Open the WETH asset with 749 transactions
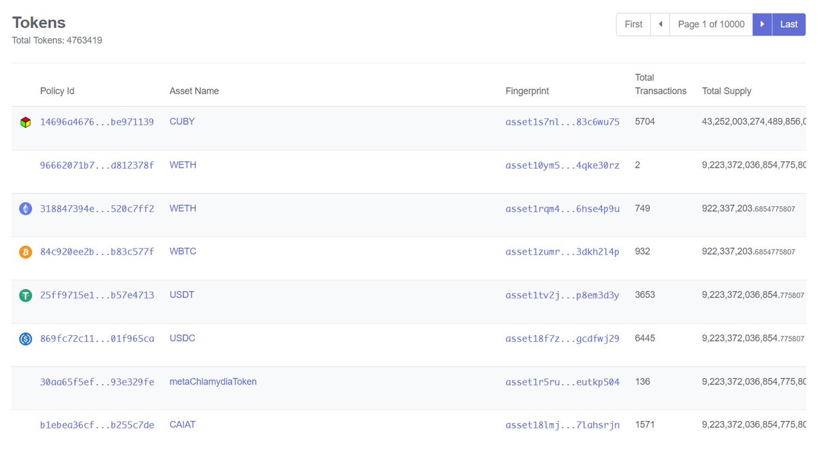The width and height of the screenshot is (818, 453). (x=183, y=208)
